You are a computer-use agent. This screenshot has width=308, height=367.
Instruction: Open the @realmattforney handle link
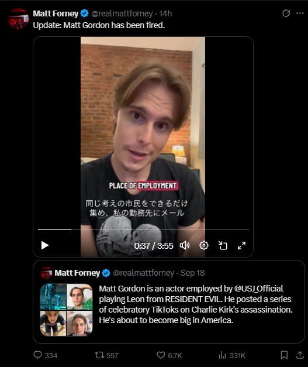[x=122, y=13]
